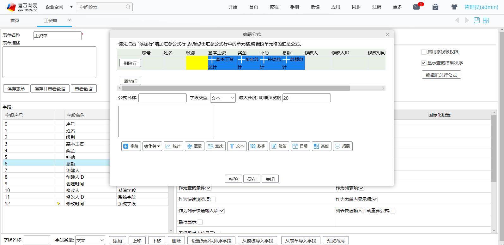Image resolution: width=504 pixels, height=245 pixels.
Task: Click 删除行 button
Action: (130, 63)
